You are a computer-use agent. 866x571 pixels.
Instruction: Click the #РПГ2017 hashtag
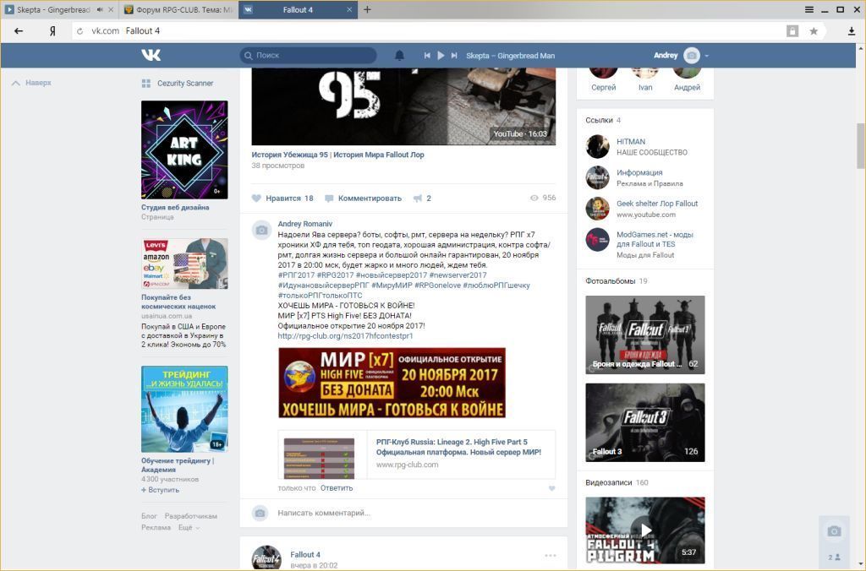(x=296, y=275)
